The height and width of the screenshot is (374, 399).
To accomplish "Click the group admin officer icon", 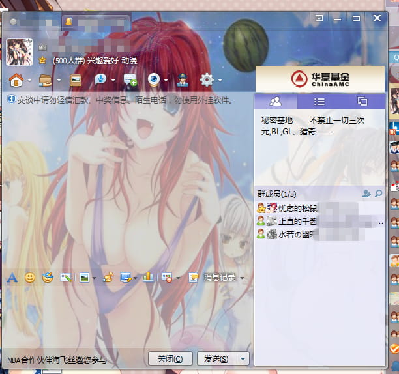I will click(183, 80).
